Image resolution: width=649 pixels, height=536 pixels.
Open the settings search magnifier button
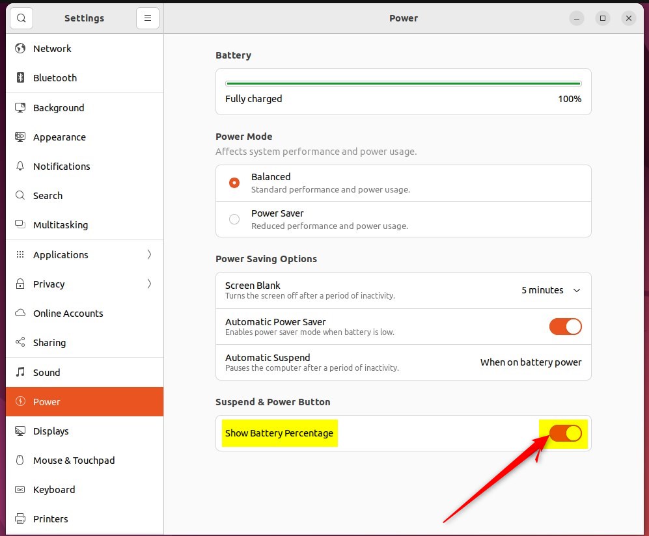pyautogui.click(x=21, y=18)
